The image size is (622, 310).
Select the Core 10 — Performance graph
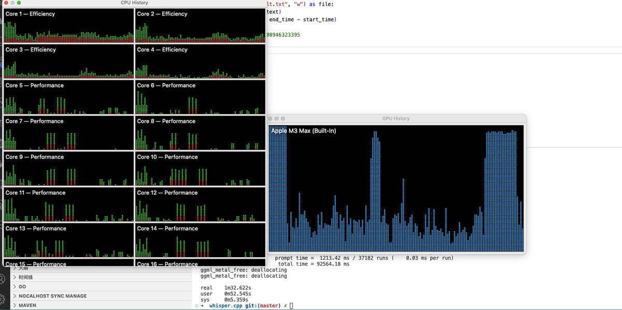(x=200, y=168)
